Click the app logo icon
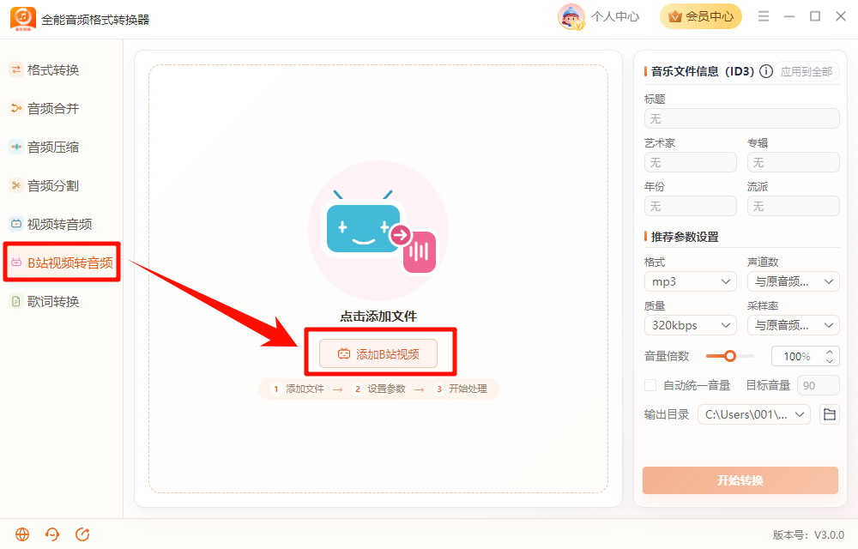The image size is (858, 549). [x=23, y=19]
